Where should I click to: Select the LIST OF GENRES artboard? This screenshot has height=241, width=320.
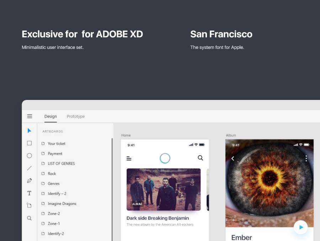pyautogui.click(x=61, y=163)
